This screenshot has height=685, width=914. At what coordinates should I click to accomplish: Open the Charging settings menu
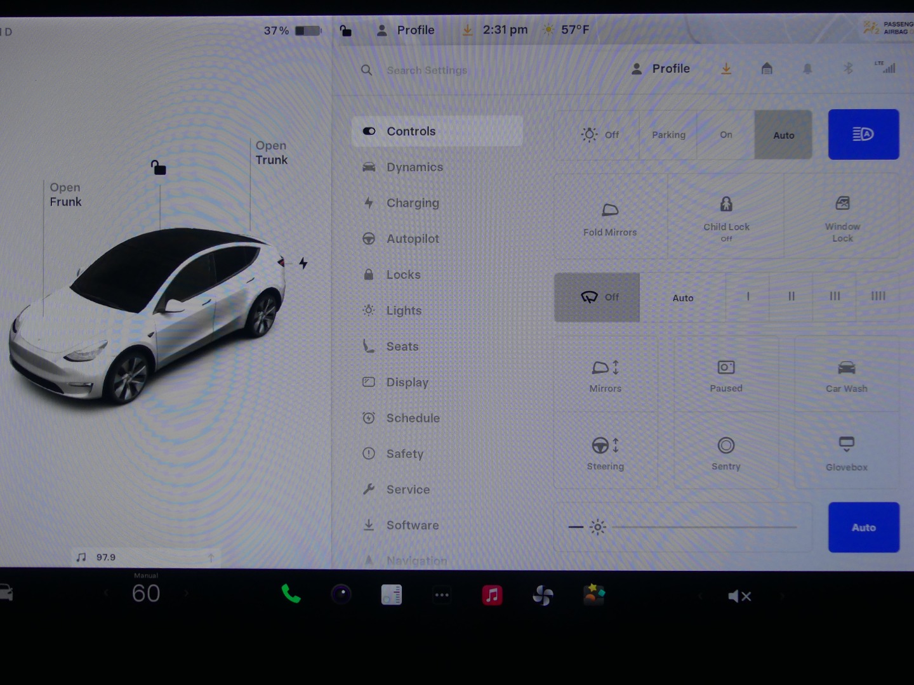[x=413, y=203]
